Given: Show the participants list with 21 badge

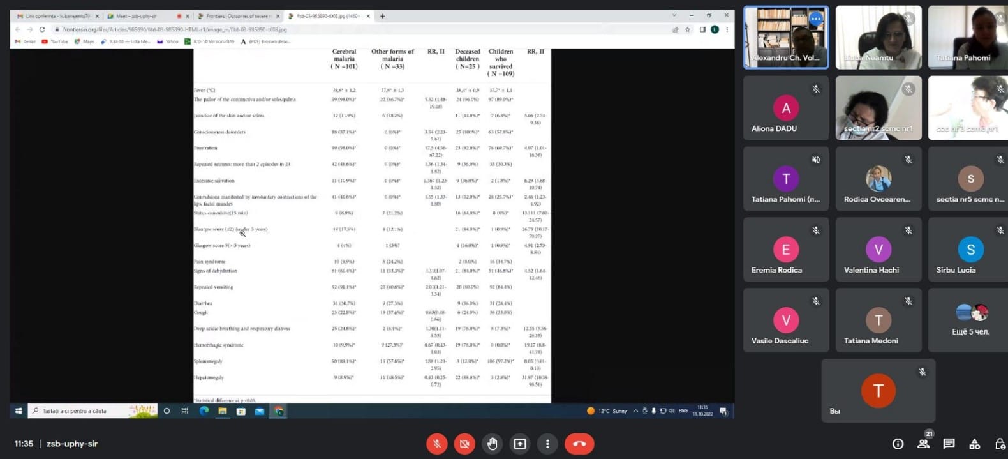Looking at the screenshot, I should (x=923, y=443).
